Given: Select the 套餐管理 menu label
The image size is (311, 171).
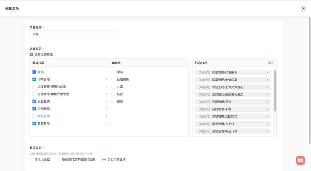Looking at the screenshot, I should click(44, 123).
